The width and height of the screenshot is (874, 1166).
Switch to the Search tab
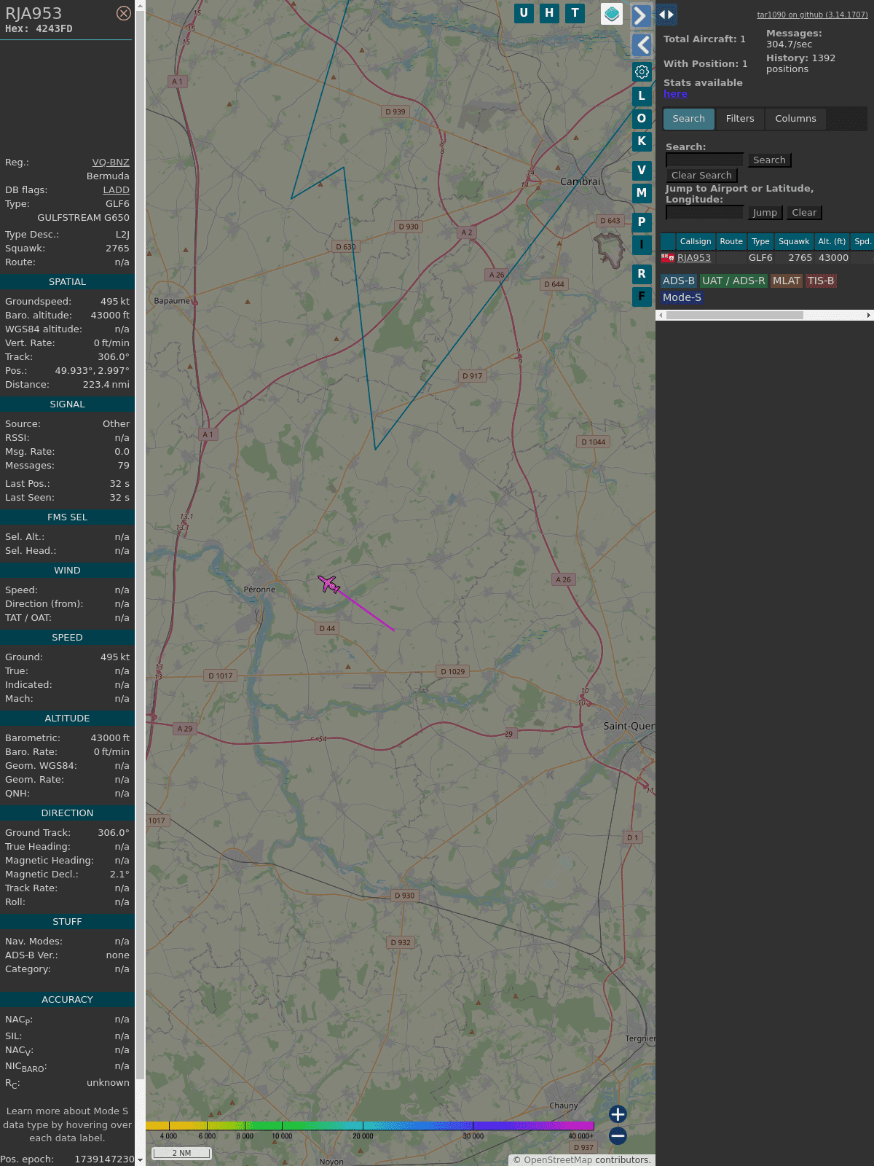tap(689, 119)
